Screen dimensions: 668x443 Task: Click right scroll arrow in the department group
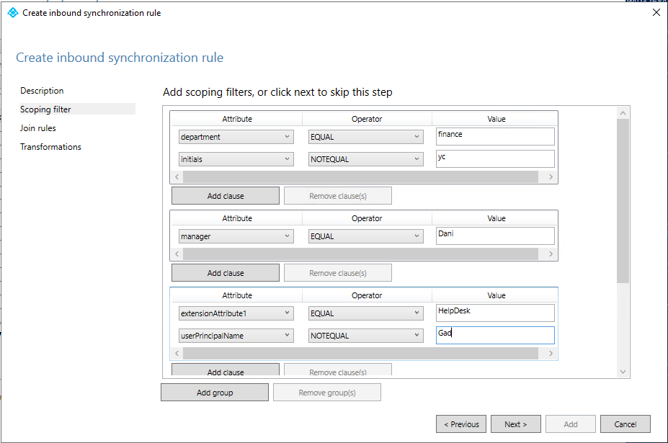point(551,176)
